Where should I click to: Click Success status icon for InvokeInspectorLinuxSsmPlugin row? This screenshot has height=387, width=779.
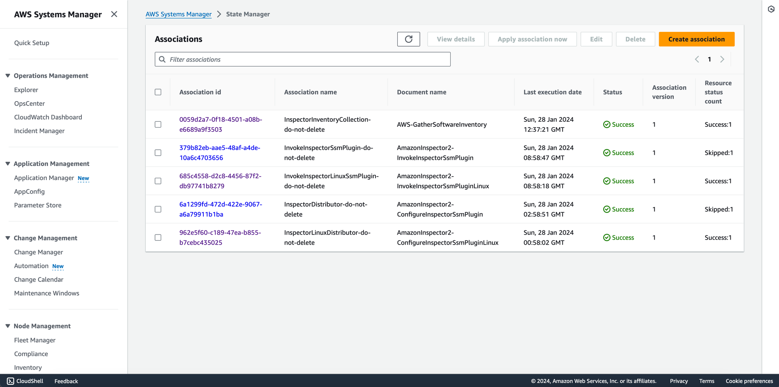coord(606,181)
